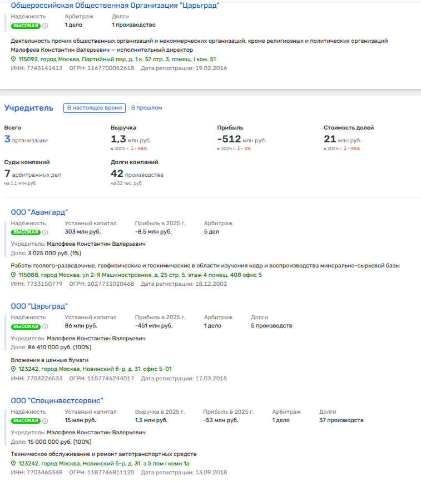The image size is (421, 481).
Task: Open the "42 производства" debts summary
Action: [x=137, y=174]
